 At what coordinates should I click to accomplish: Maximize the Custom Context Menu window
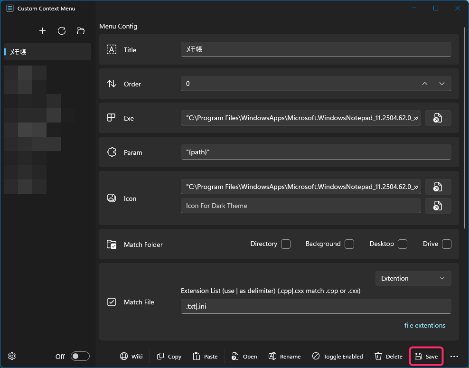436,8
